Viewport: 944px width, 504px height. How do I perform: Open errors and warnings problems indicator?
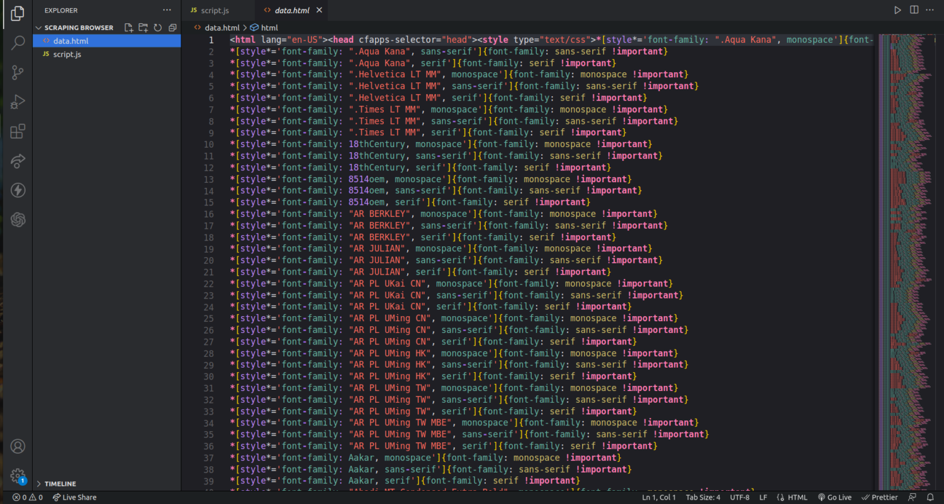[x=28, y=497]
